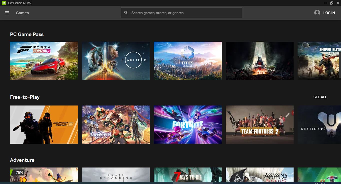341x184 pixels.
Task: Open Assassin's Creed IV Black Flag tile
Action: 260,175
